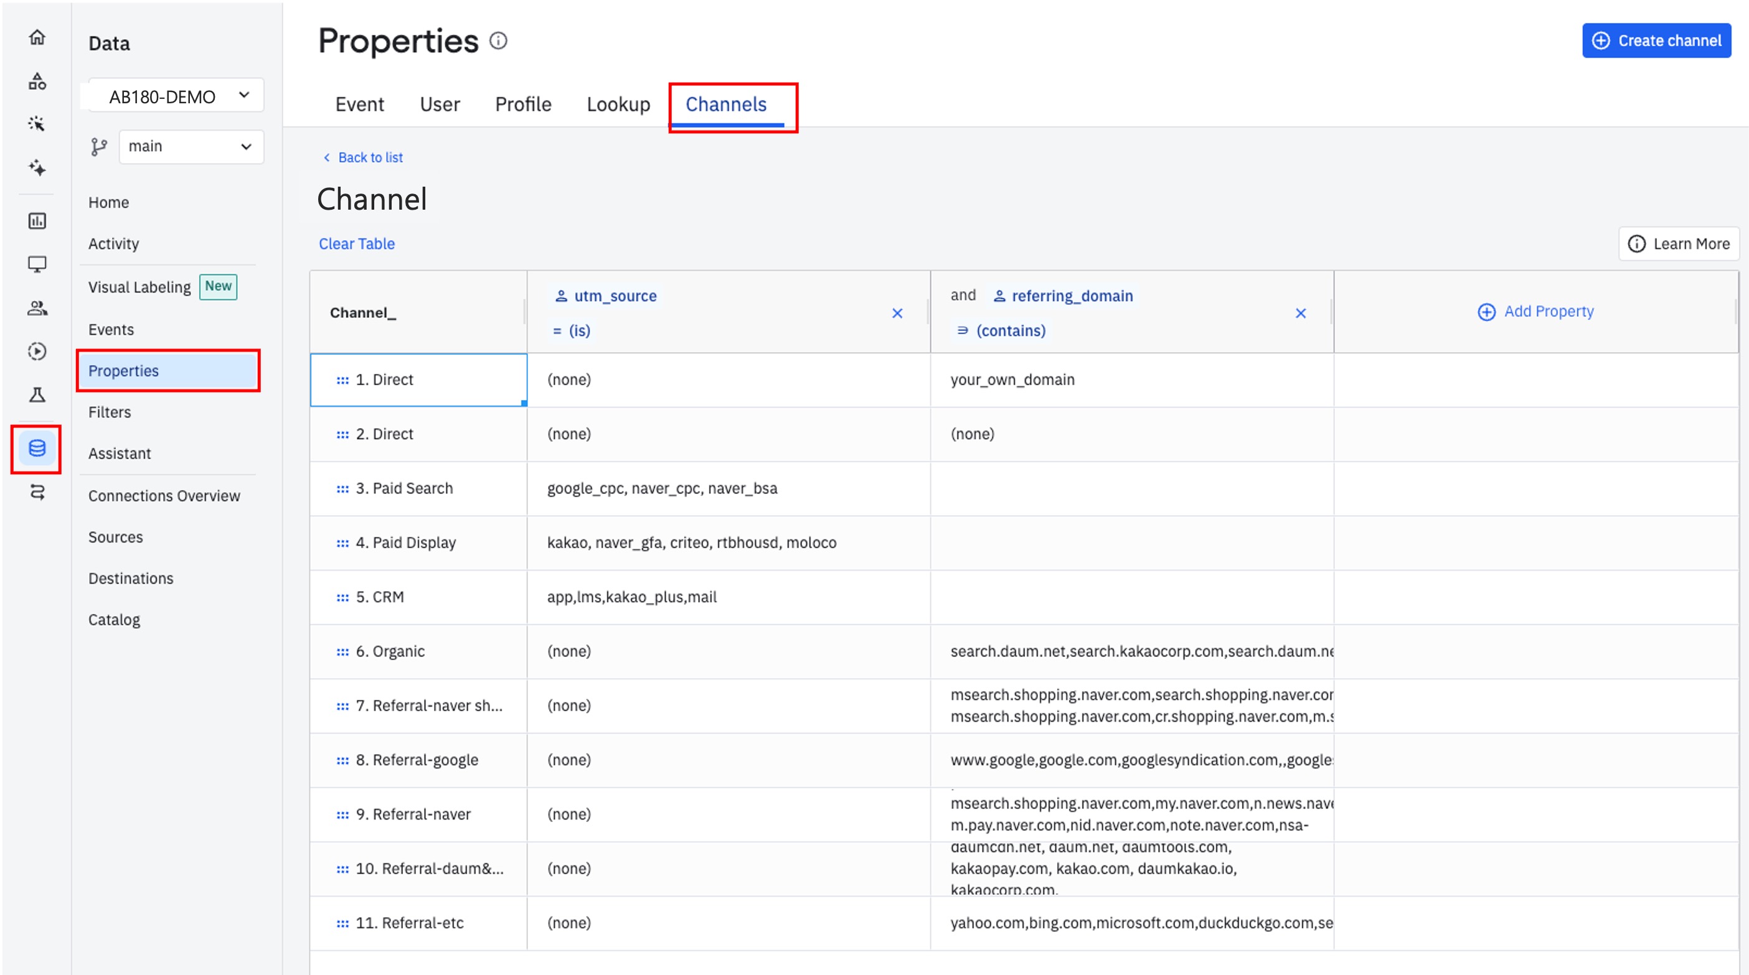Click Add Property column header
Screen dimensions: 1749x975
coord(1536,312)
